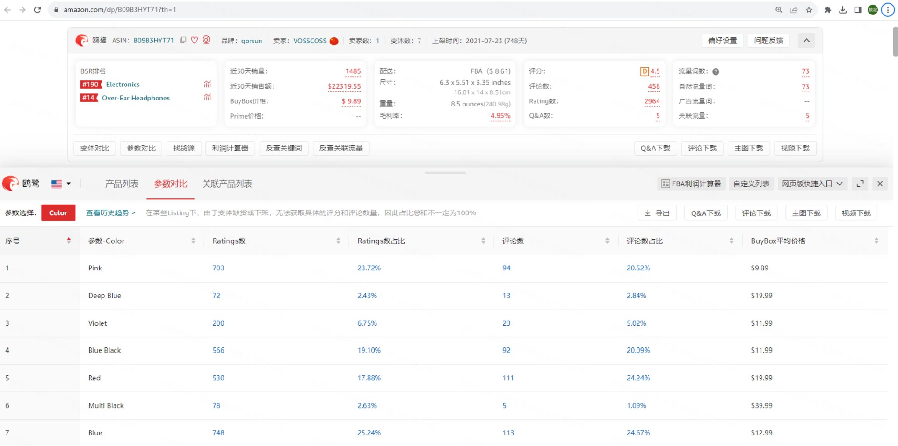Click the Blue row Ratings value 748
Viewport: 898px width, 446px height.
point(218,432)
